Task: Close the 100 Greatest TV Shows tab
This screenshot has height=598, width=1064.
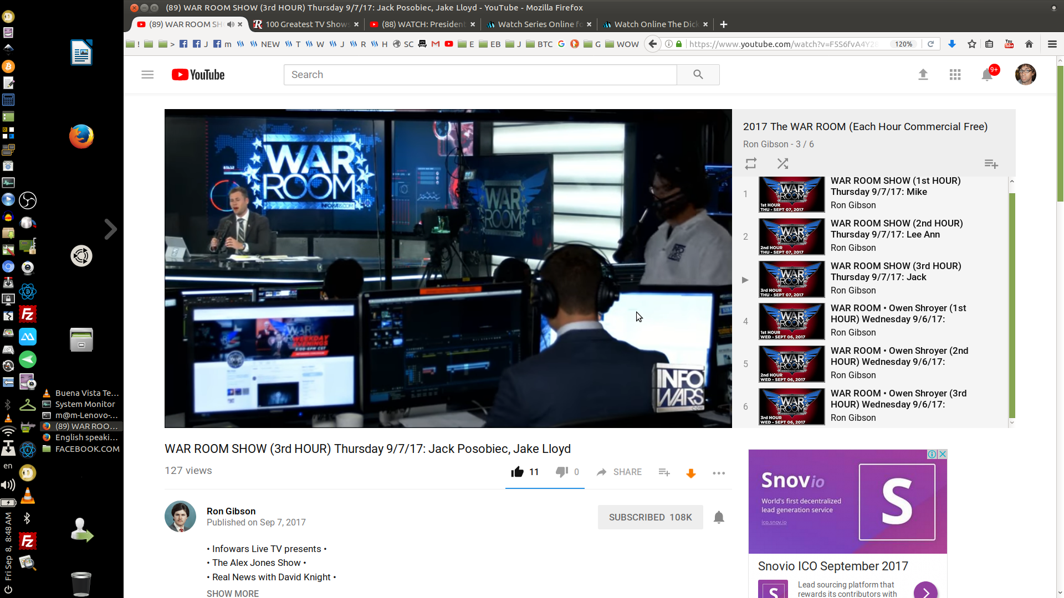Action: click(x=356, y=24)
